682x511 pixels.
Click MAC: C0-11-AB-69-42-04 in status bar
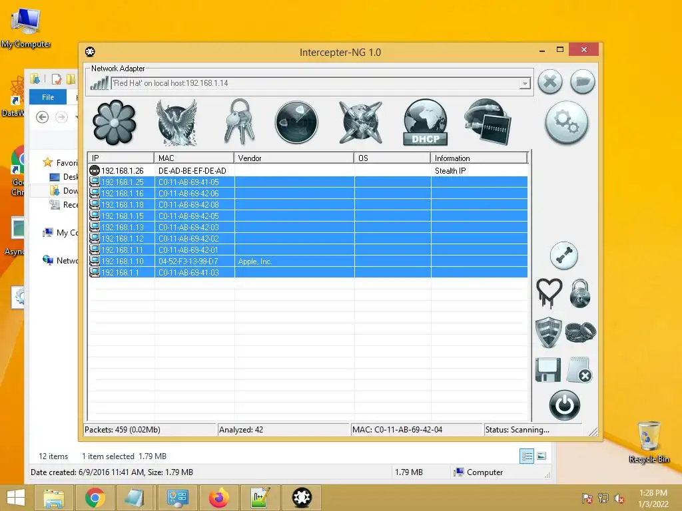click(x=416, y=430)
